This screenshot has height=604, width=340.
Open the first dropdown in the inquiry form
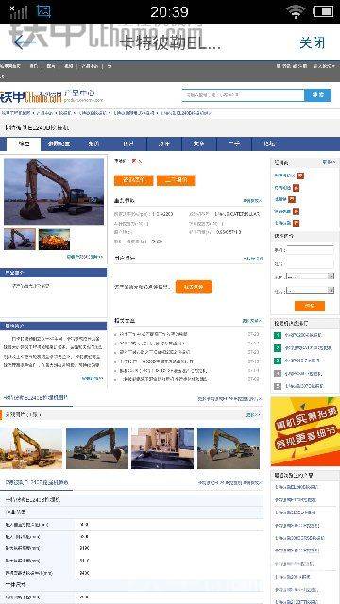tap(311, 277)
